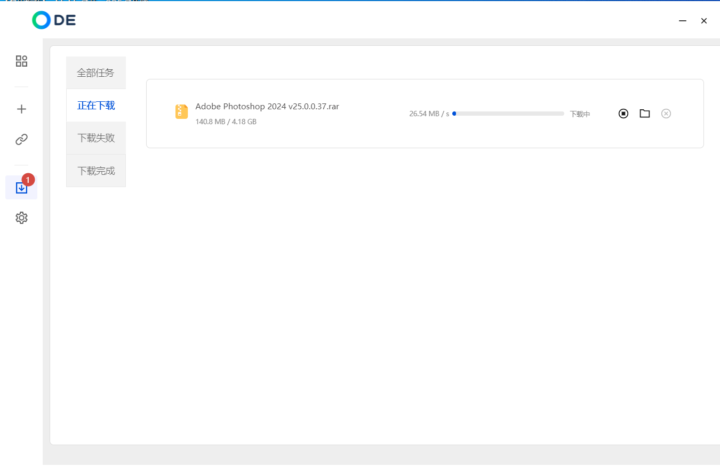Viewport: 720px width, 467px height.
Task: Minimize the ODE window
Action: 683,21
